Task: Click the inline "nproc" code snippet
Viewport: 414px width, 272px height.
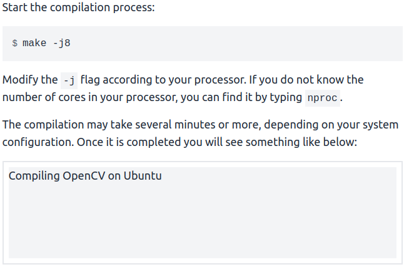Action: point(323,99)
